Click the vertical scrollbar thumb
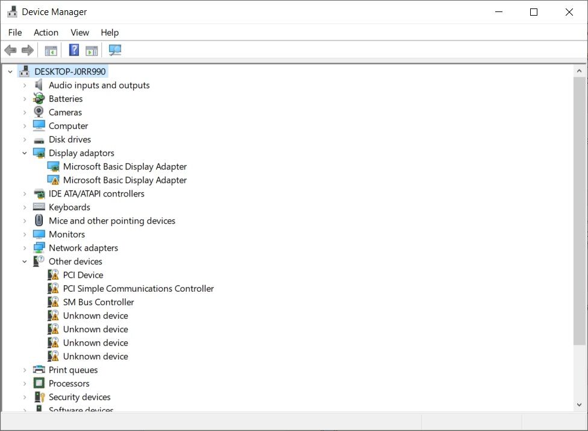 point(580,211)
